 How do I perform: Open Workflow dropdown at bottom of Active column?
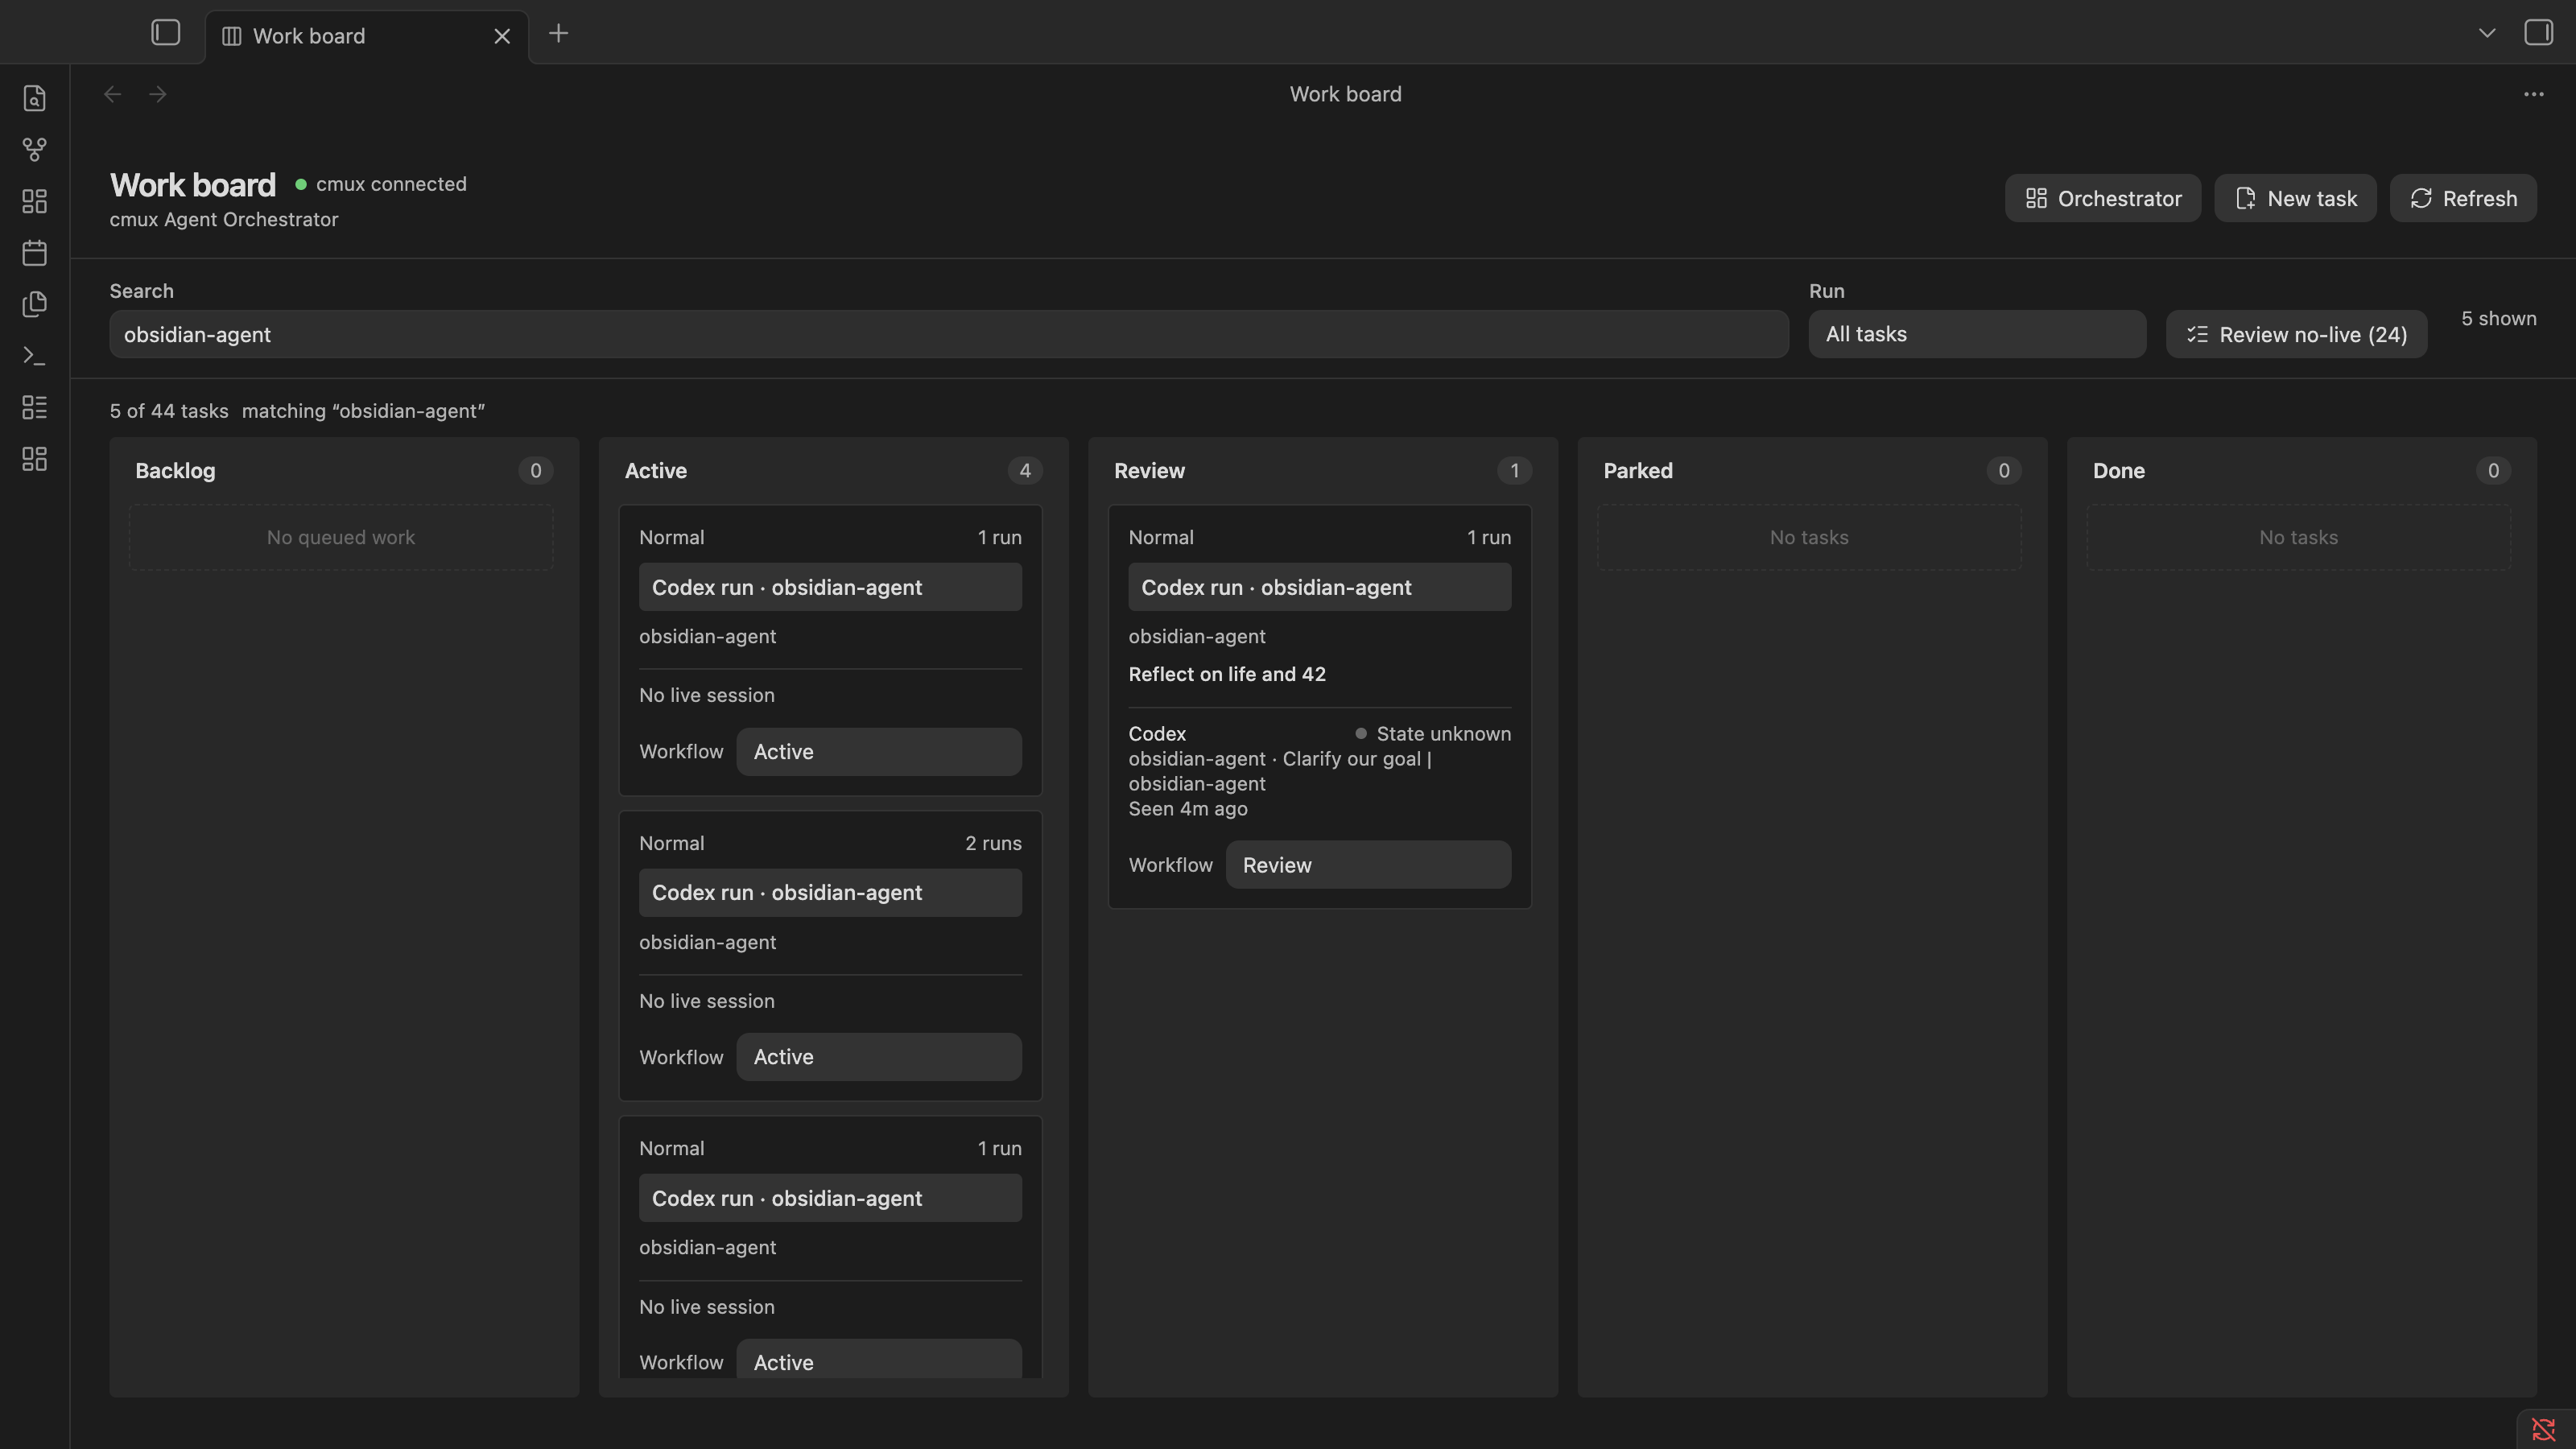coord(879,1360)
